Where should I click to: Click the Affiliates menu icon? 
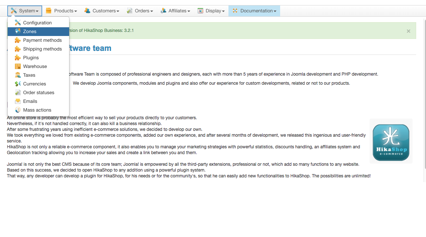[x=163, y=11]
